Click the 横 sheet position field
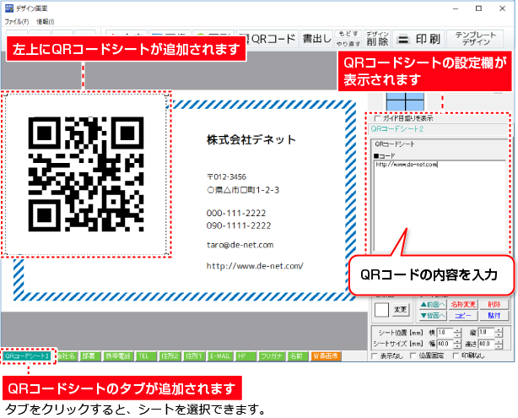518x418 pixels. tap(445, 333)
